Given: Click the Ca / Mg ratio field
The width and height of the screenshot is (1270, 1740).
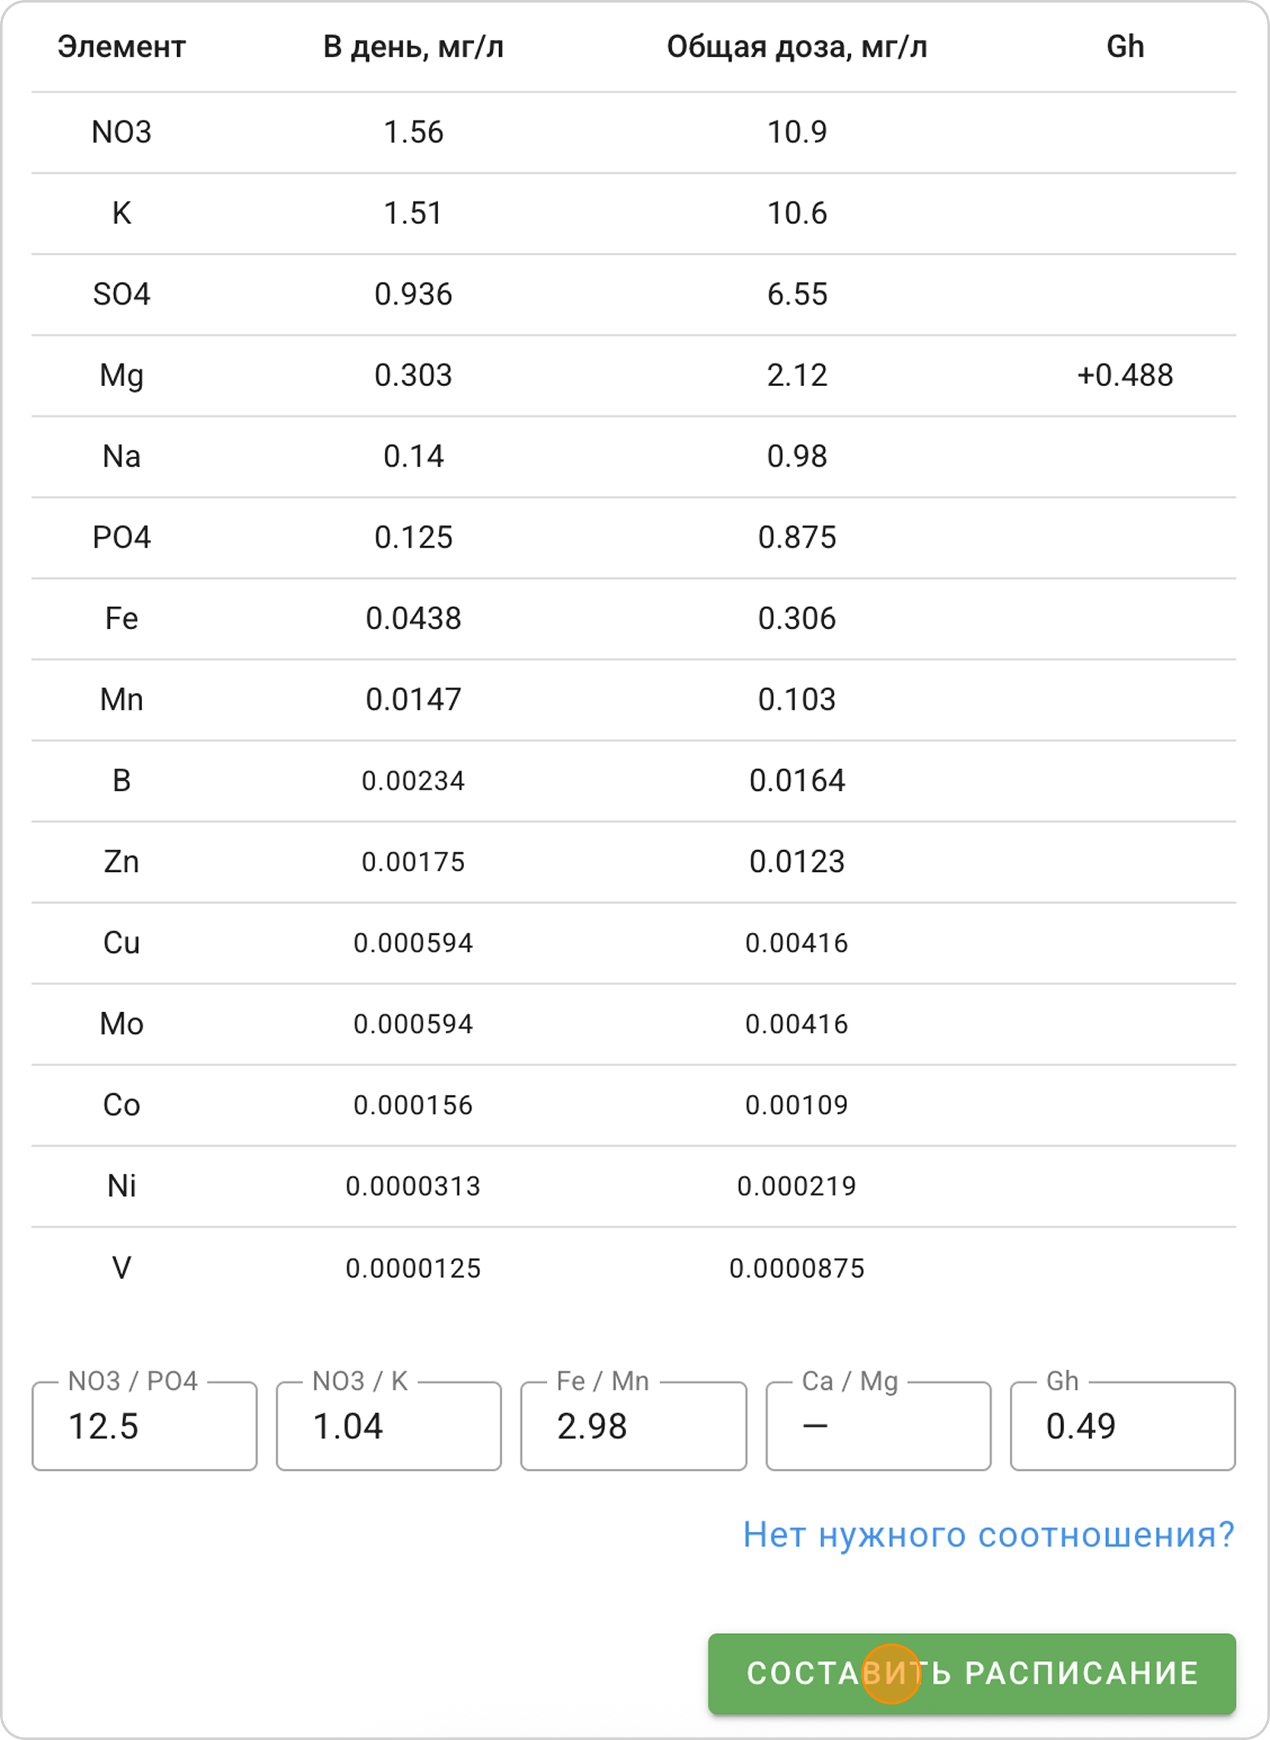Looking at the screenshot, I should (x=878, y=1426).
